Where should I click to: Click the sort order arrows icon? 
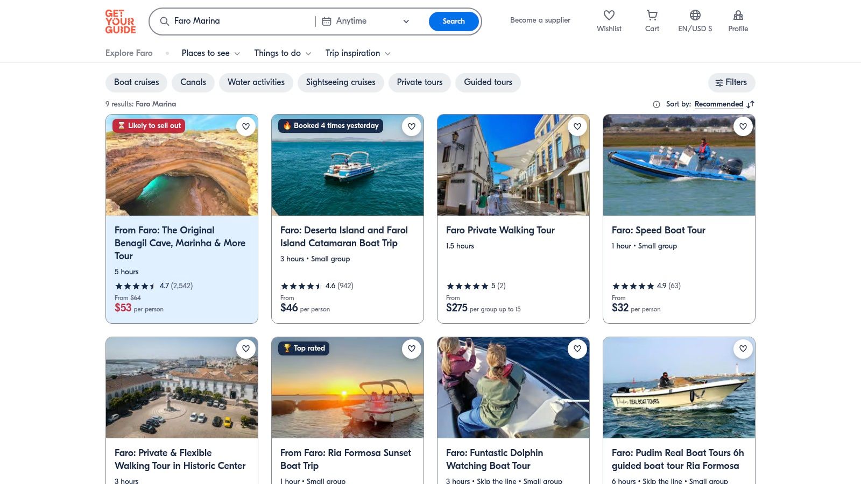[x=751, y=104]
